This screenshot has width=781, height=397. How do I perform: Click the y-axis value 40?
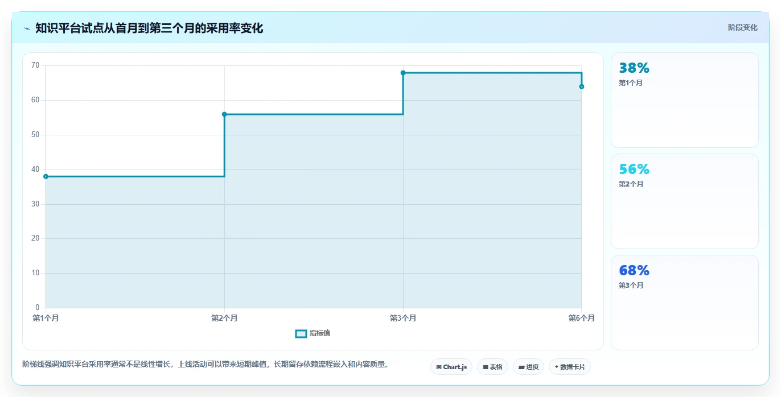pyautogui.click(x=35, y=169)
